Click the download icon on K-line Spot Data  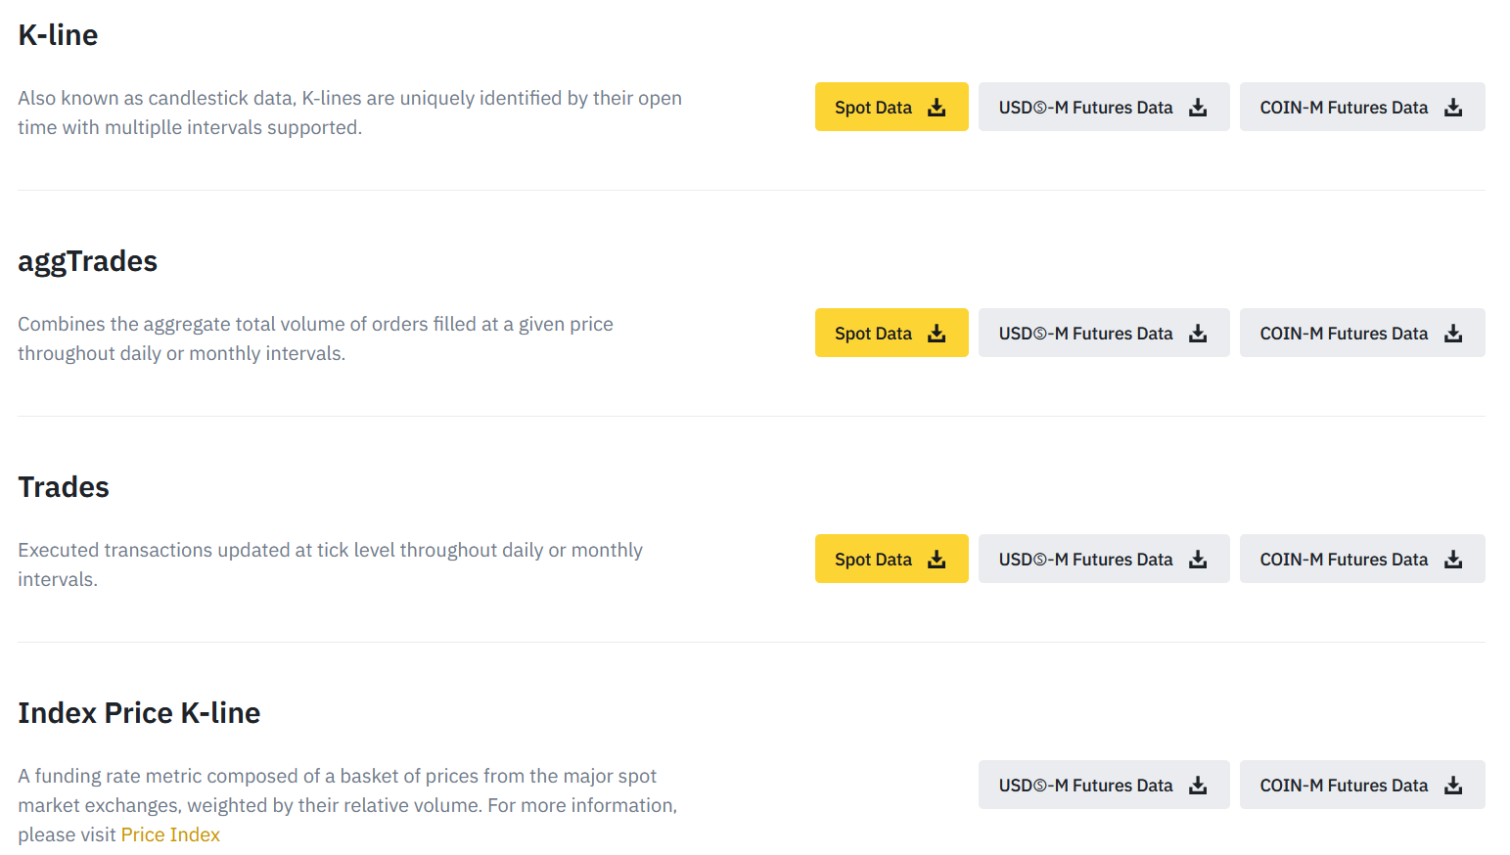[938, 107]
